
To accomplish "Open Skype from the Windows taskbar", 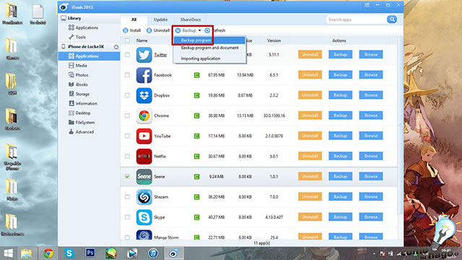I will tap(69, 253).
